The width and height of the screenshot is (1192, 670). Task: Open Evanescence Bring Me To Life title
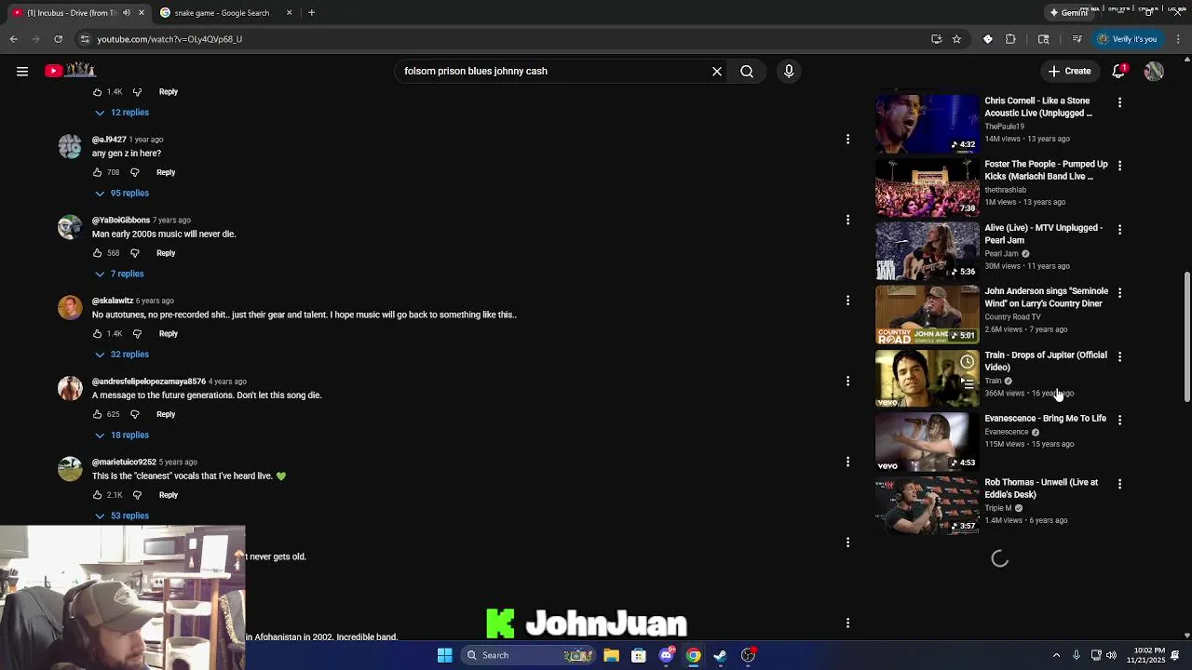[1046, 419]
